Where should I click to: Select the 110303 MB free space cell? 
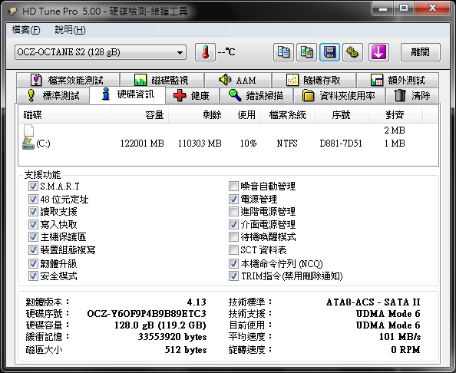coord(200,144)
